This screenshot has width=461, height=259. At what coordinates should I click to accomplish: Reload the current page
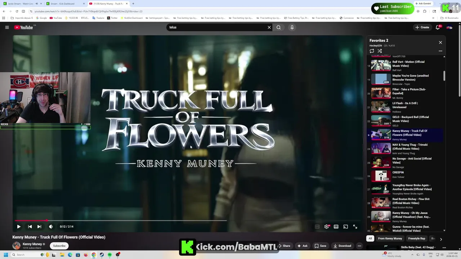point(17,11)
